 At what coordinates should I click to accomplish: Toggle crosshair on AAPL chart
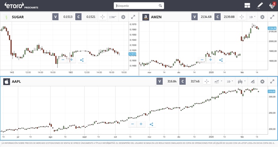tap(207, 82)
